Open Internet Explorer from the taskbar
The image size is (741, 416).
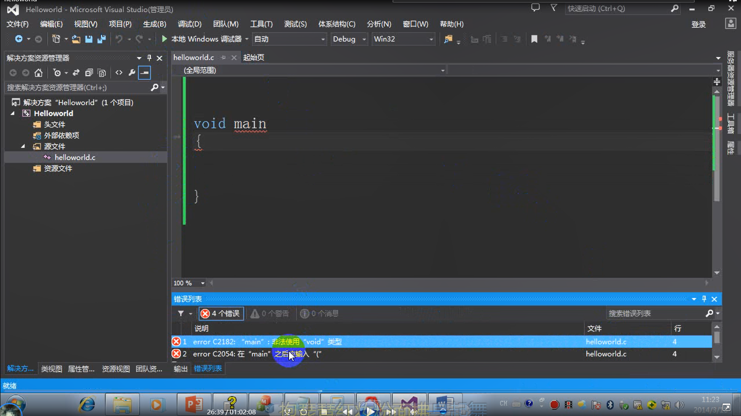click(87, 404)
